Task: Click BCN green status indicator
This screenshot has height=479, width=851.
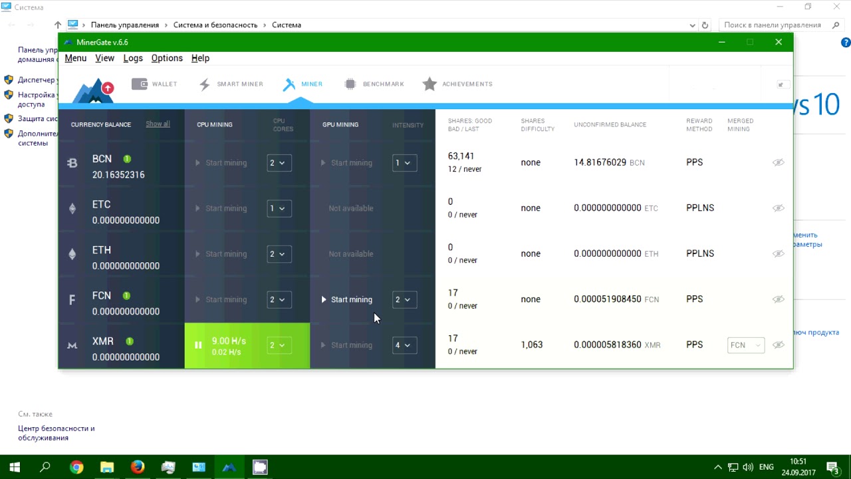Action: pyautogui.click(x=127, y=159)
